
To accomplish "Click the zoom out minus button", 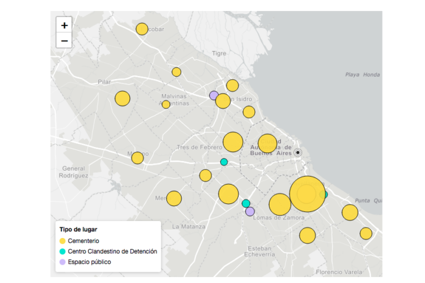I will pyautogui.click(x=64, y=41).
